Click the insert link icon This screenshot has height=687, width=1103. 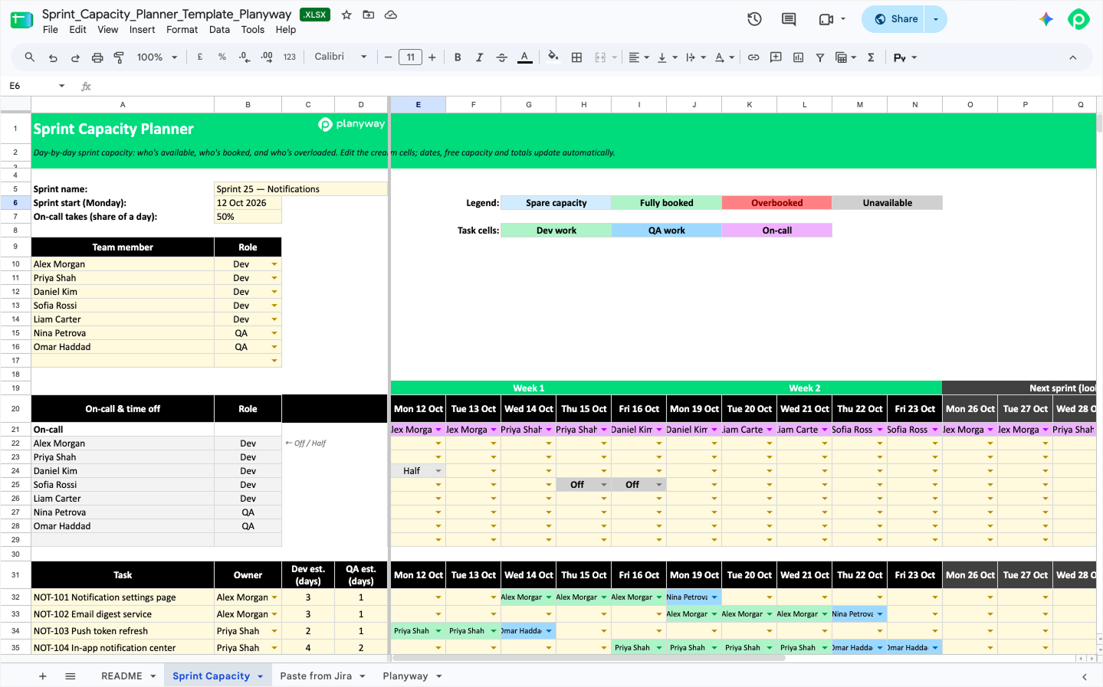753,57
